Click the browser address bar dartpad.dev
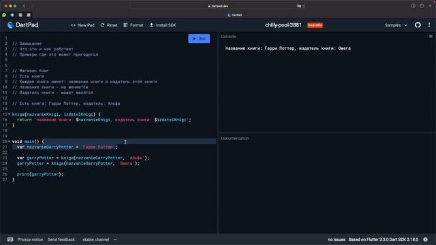The width and height of the screenshot is (436, 245). click(x=218, y=6)
